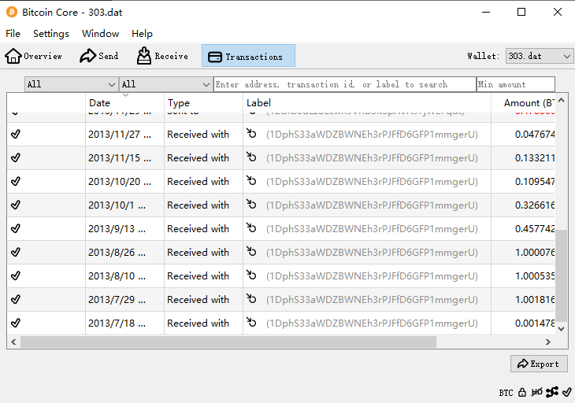Open the Overview tab
The image size is (575, 403).
34,56
